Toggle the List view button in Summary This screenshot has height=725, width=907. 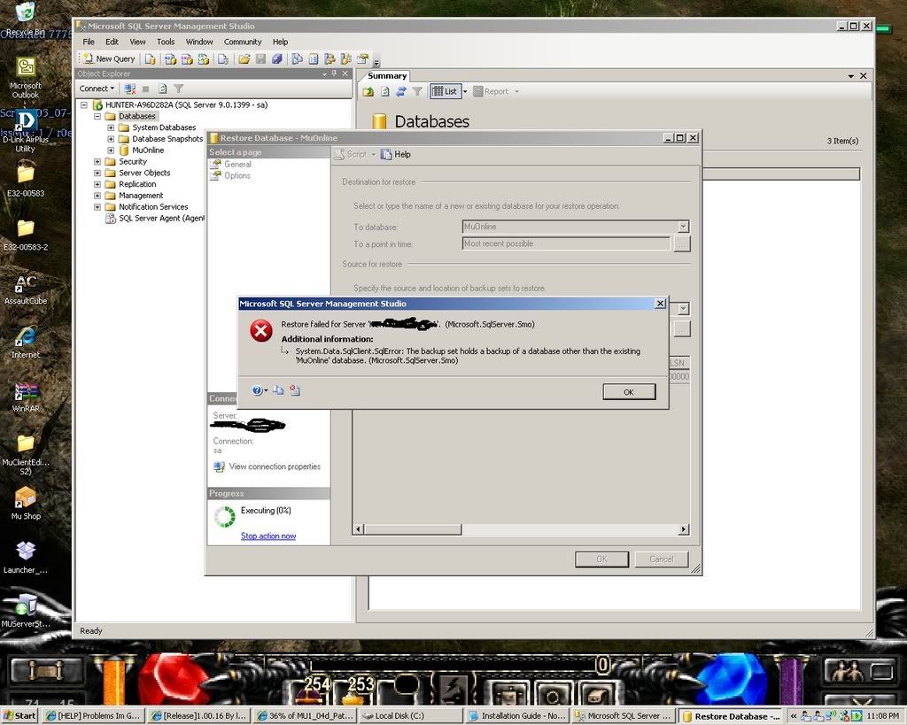pyautogui.click(x=445, y=91)
